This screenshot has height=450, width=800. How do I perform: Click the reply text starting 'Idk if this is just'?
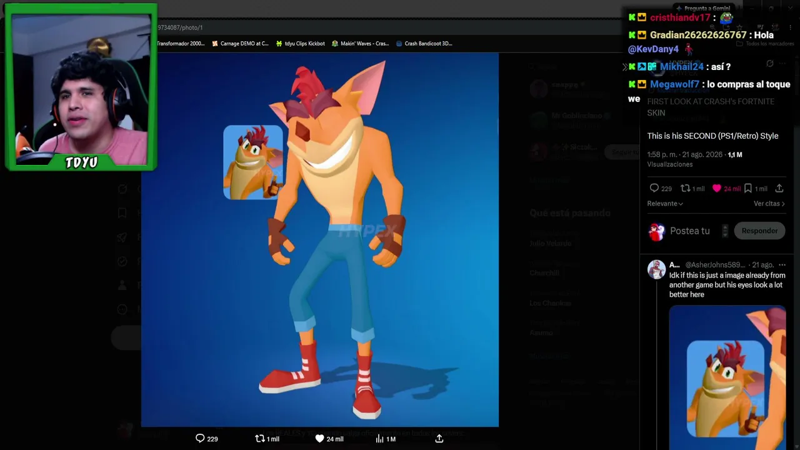727,285
